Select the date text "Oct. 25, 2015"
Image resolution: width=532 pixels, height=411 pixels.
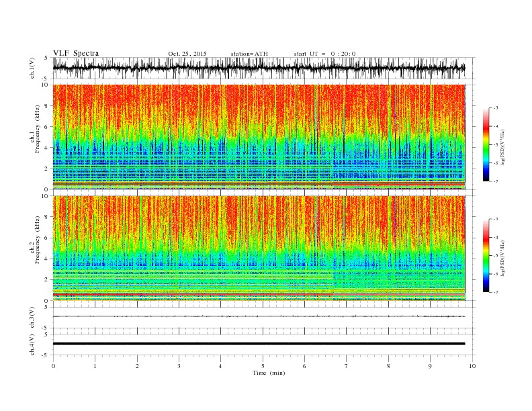pyautogui.click(x=187, y=54)
